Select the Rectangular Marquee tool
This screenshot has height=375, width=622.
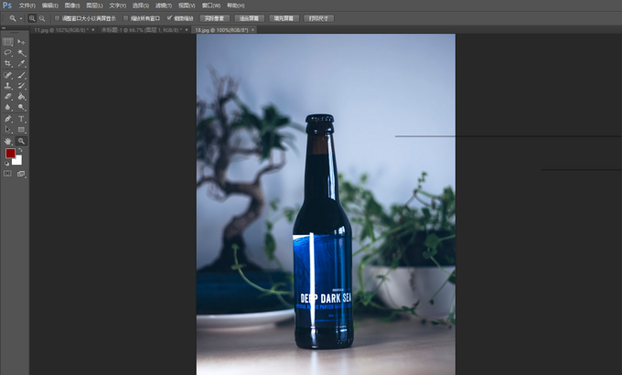8,42
